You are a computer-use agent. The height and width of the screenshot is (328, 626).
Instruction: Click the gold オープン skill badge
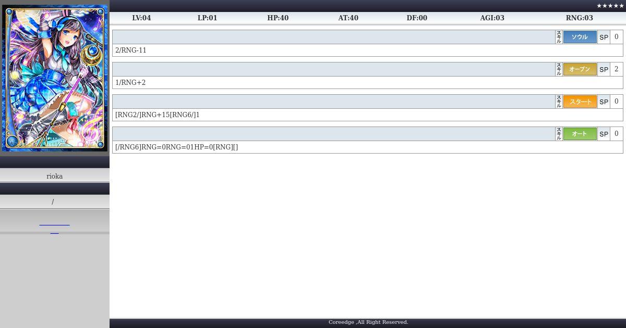[580, 69]
